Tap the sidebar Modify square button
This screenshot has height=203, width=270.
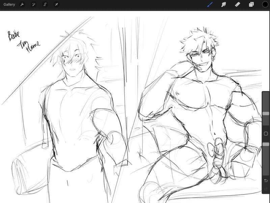[x=266, y=133]
